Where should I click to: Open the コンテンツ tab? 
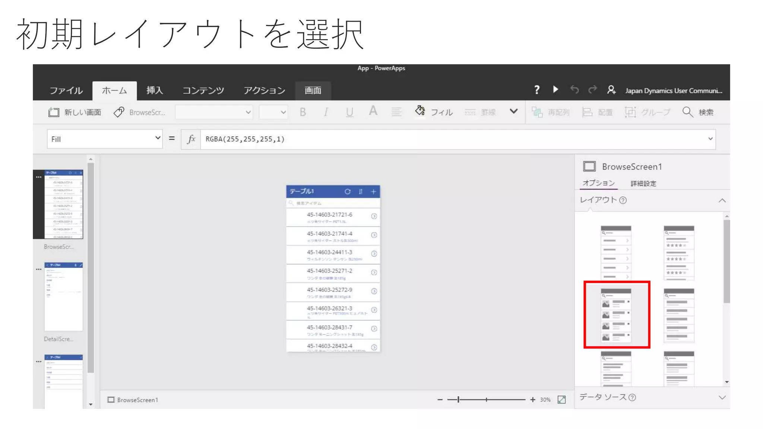point(203,90)
